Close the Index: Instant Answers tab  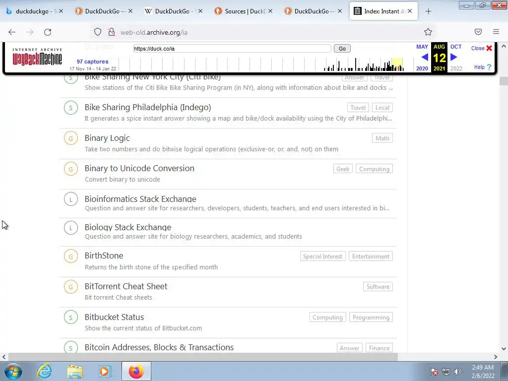point(410,11)
